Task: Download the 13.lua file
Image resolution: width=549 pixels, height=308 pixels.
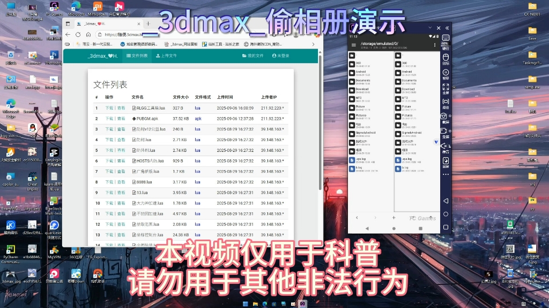Action: point(109,192)
